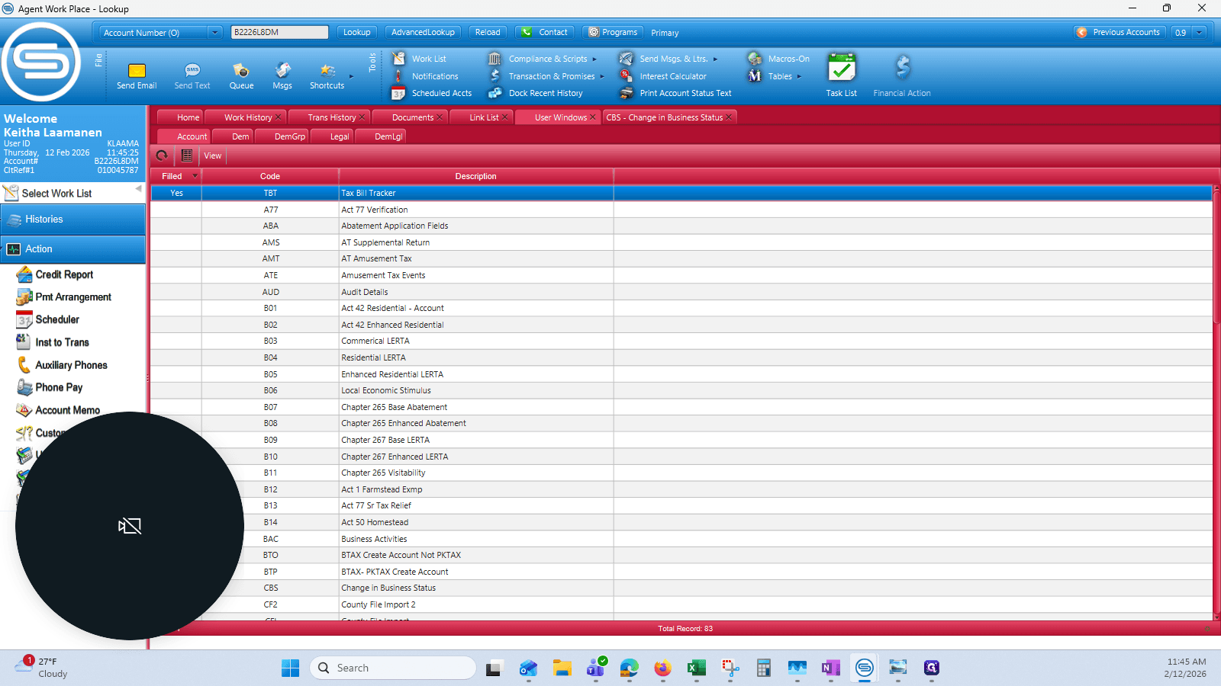
Task: Click the Send Email icon
Action: tap(137, 70)
